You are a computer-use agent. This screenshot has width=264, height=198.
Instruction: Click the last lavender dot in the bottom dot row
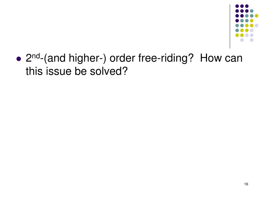(252, 40)
